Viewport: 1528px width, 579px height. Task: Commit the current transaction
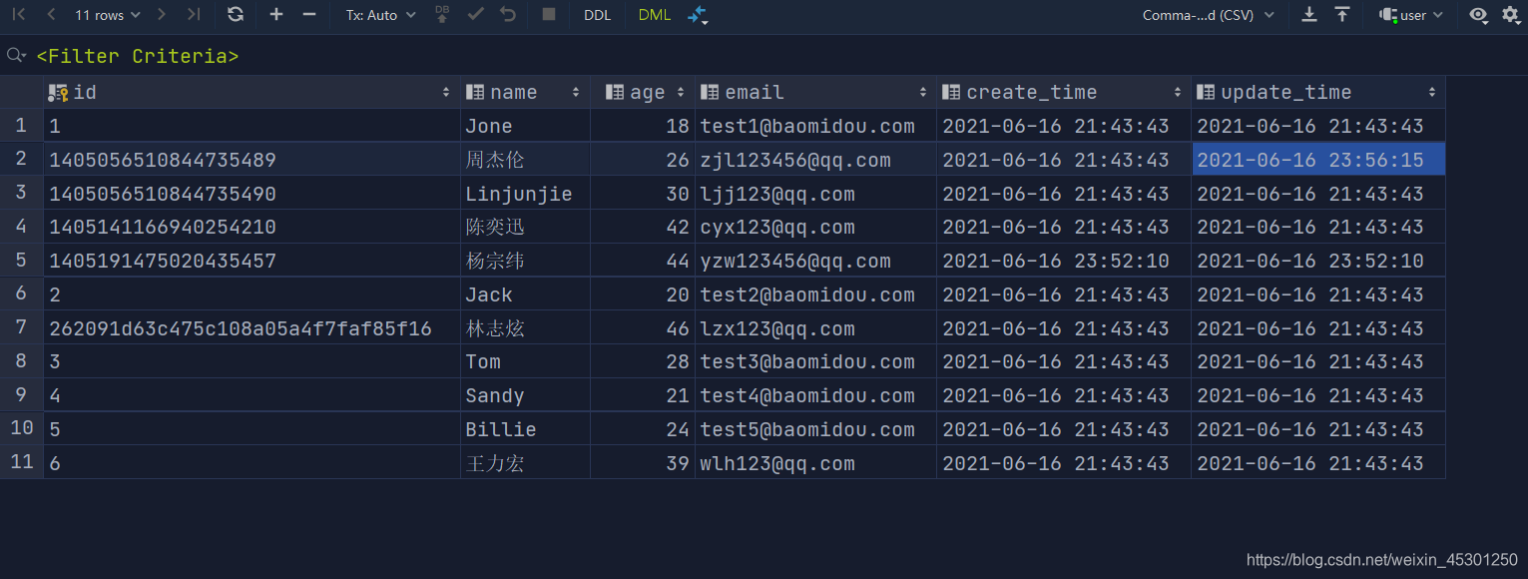tap(475, 15)
